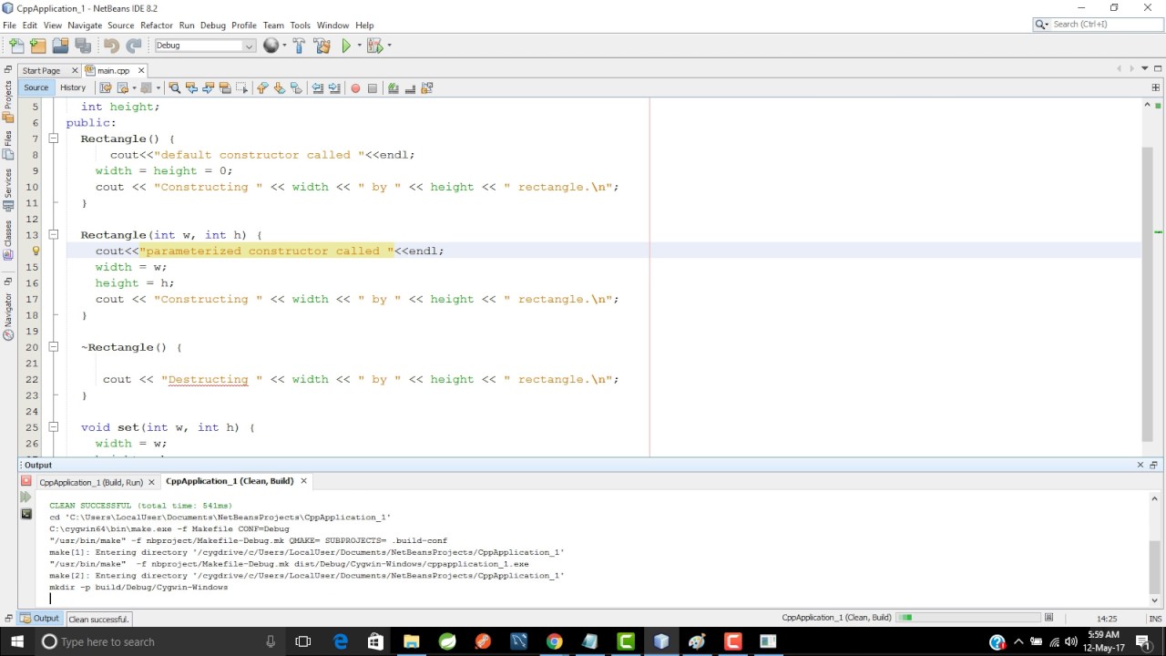Click the New File toolbar icon
Screen dimensions: 1166x656
tap(16, 46)
